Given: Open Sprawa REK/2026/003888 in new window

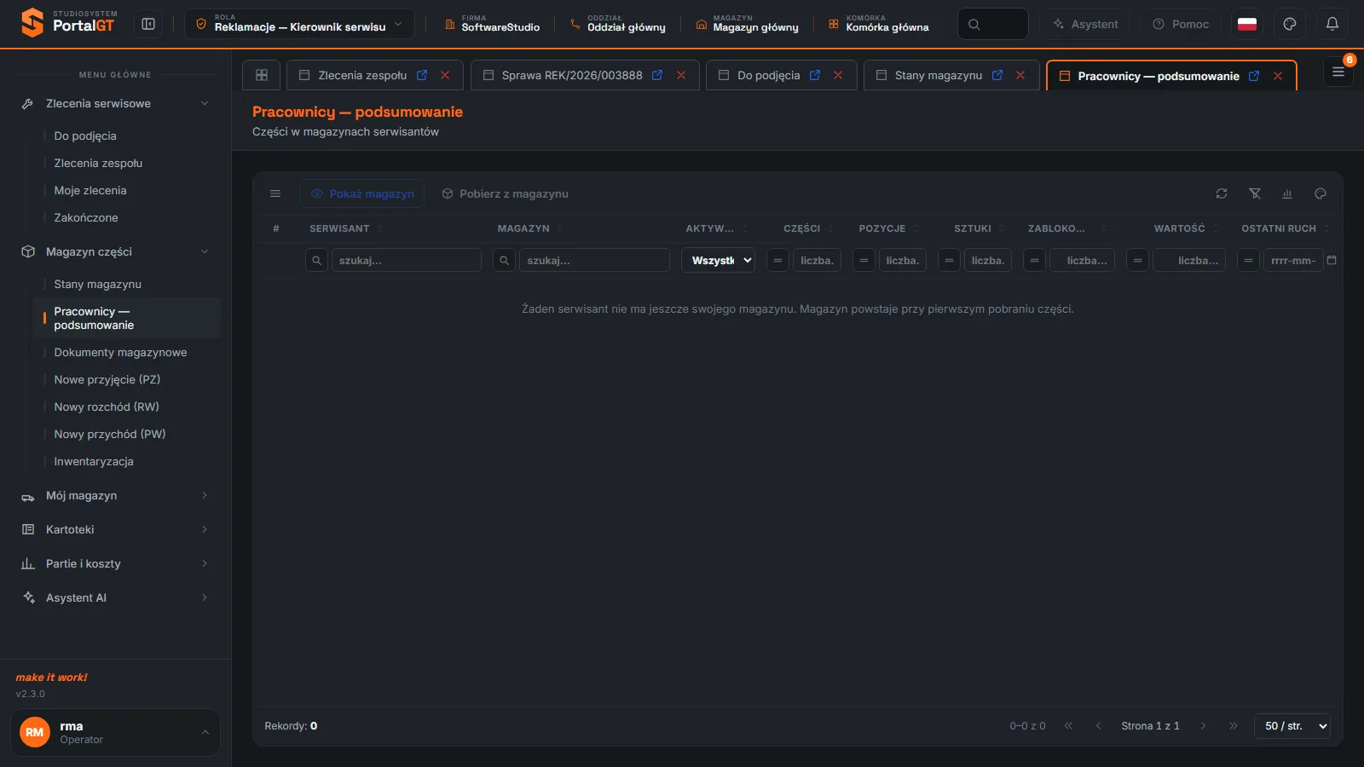Looking at the screenshot, I should pos(657,75).
